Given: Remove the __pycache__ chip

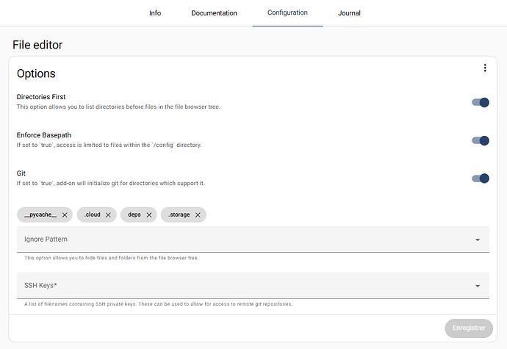Looking at the screenshot, I should coord(65,215).
